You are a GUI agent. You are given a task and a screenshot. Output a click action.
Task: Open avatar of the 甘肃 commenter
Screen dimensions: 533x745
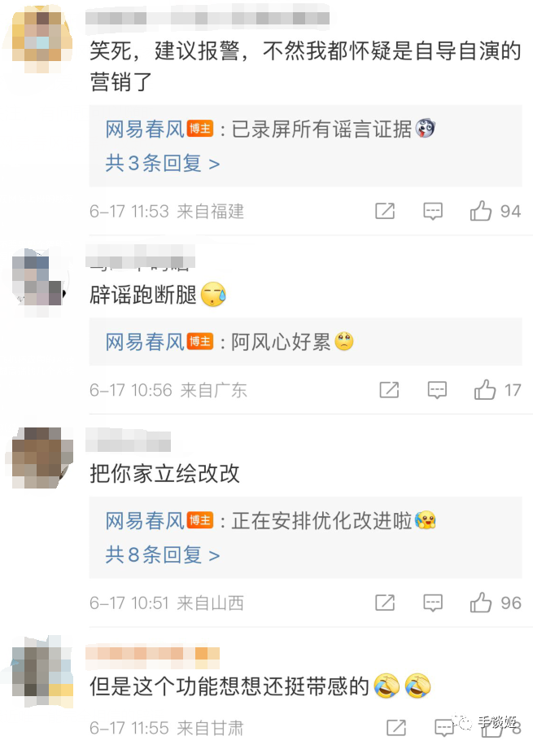coord(42,672)
